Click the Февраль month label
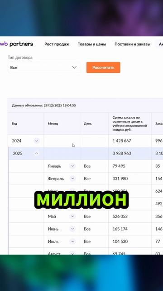The height and width of the screenshot is (291, 163). click(56, 179)
